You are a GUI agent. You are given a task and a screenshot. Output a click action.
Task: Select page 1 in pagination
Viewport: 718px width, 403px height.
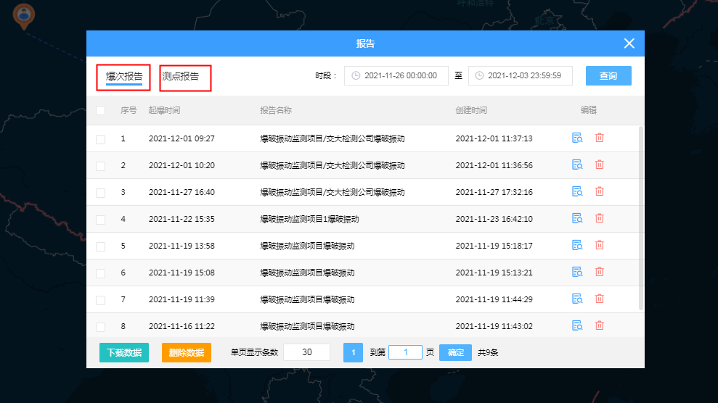click(353, 352)
